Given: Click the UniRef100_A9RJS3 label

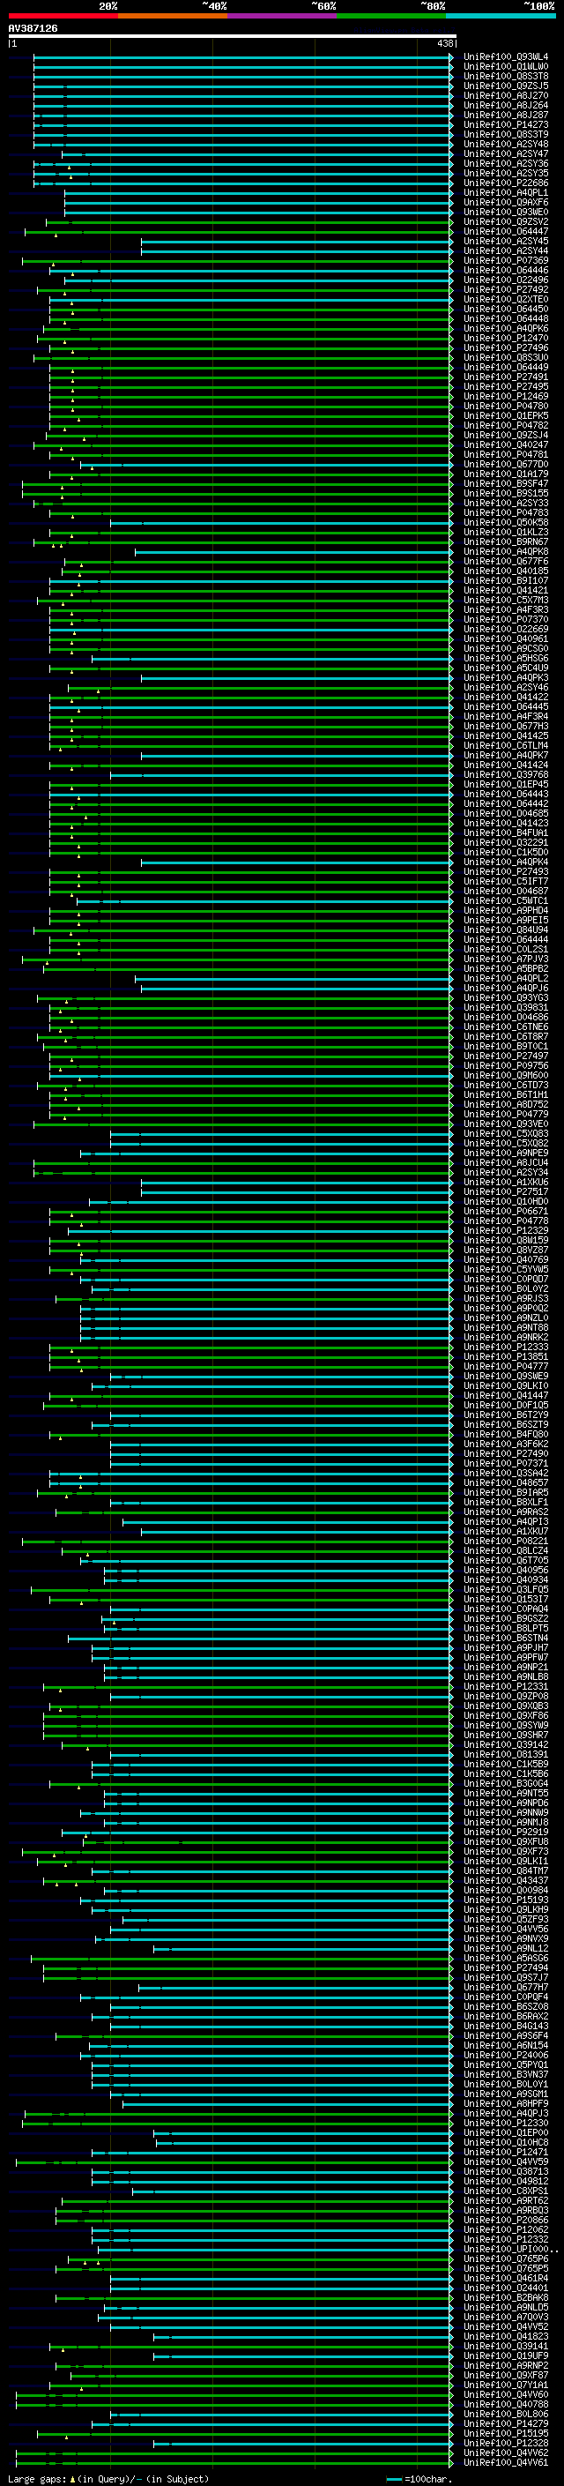Looking at the screenshot, I should point(506,1299).
